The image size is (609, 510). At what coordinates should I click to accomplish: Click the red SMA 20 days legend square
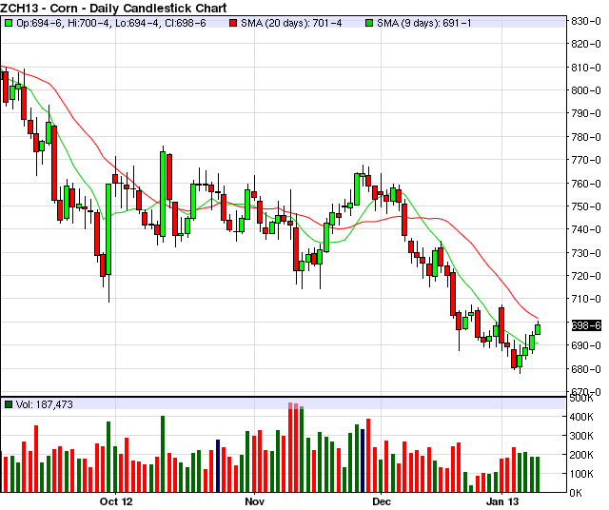tap(233, 23)
